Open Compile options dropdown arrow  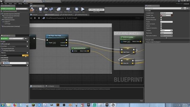pyautogui.click(x=36, y=10)
